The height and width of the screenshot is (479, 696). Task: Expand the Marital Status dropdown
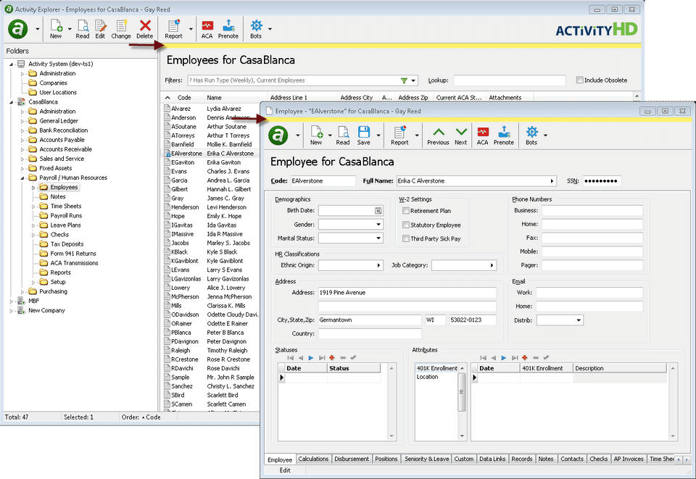tap(378, 238)
